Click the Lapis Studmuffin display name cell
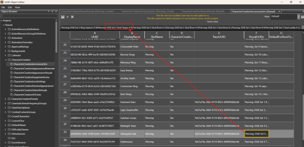Screen dimensions: 304x147 pos(132,110)
